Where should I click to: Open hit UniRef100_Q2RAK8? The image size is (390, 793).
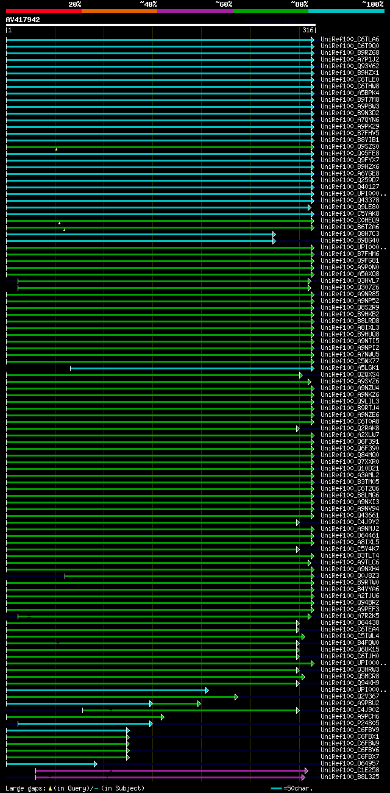(x=350, y=428)
